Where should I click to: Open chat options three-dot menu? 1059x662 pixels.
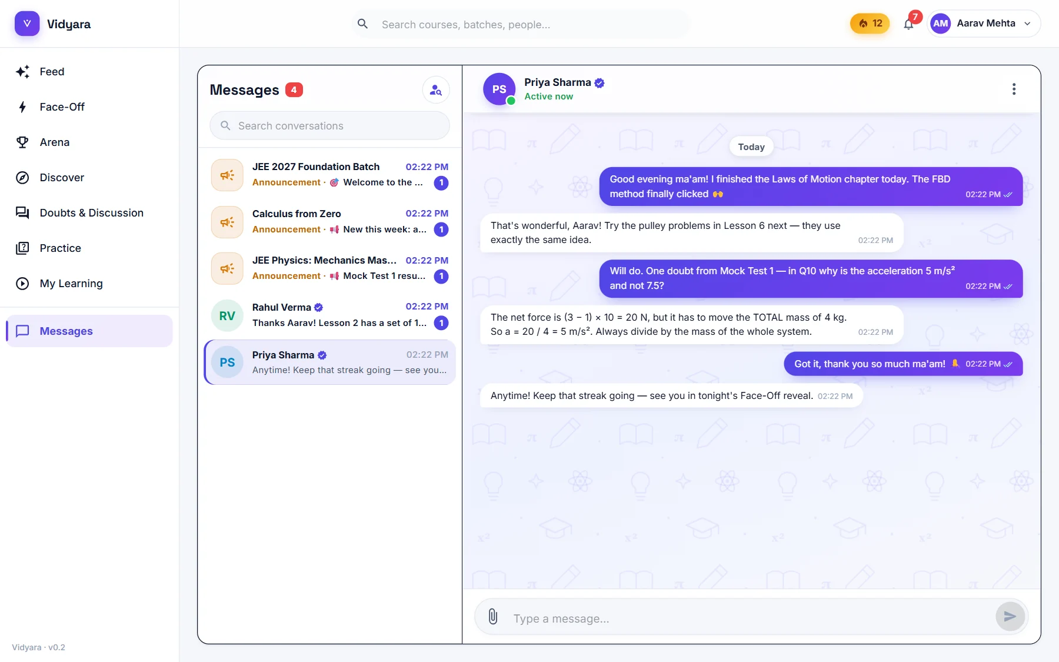coord(1014,89)
